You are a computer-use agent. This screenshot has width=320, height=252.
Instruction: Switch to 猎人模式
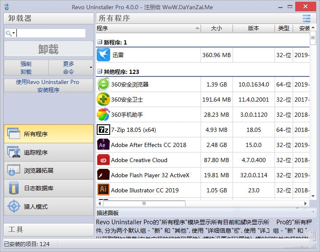[49, 206]
